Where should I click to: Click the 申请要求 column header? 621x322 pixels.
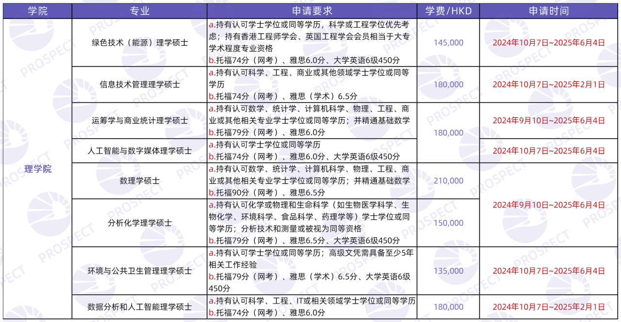pyautogui.click(x=312, y=11)
